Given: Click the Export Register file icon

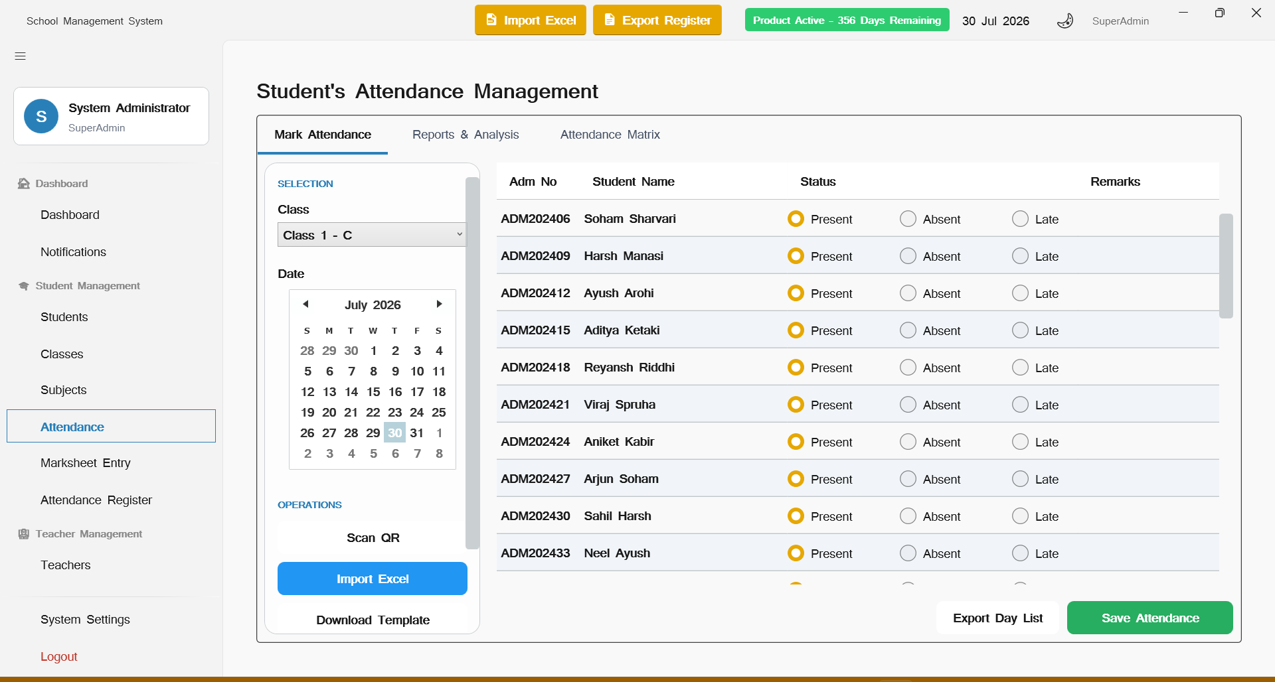Looking at the screenshot, I should click(610, 20).
